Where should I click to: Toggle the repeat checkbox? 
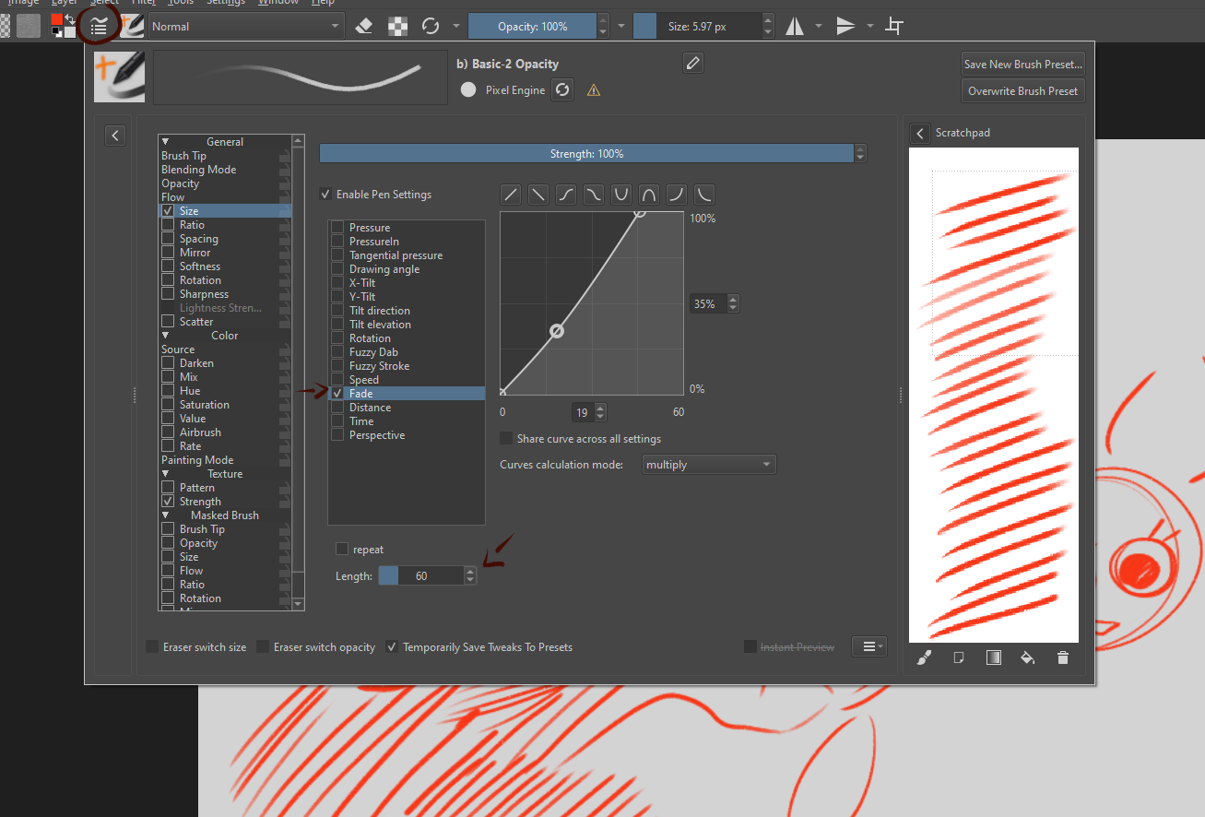[x=342, y=550]
